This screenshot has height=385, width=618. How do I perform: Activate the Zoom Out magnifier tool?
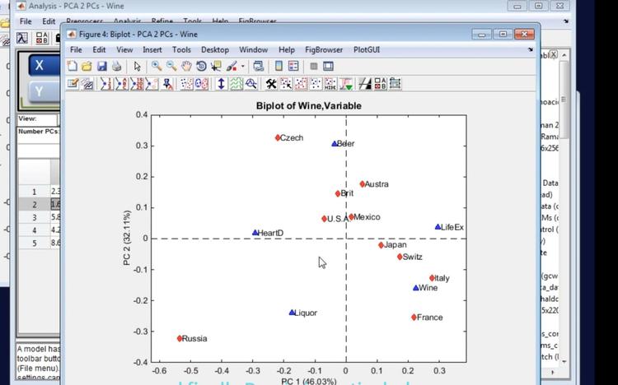click(171, 66)
